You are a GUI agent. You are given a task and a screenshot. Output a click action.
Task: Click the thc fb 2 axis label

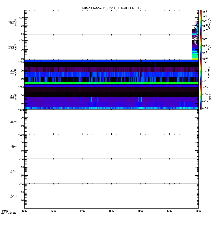click(13, 196)
